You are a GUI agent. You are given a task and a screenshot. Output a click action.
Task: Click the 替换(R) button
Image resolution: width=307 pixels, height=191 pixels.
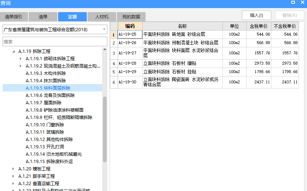290,15
